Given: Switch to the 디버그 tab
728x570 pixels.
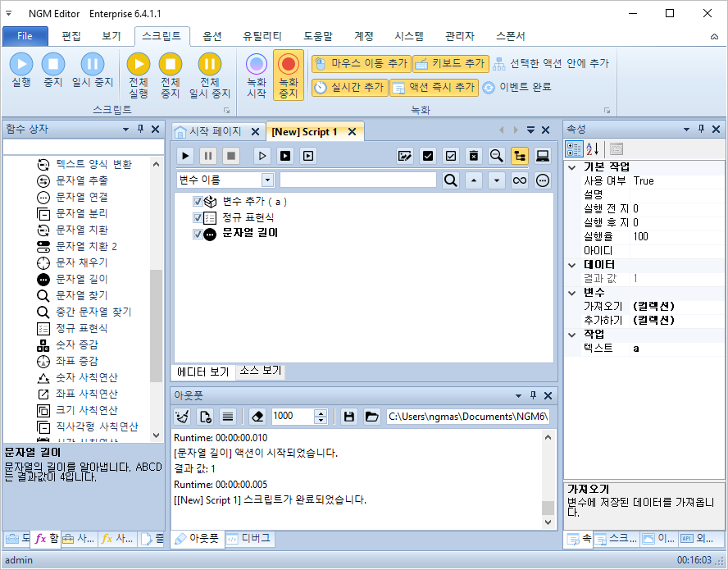Looking at the screenshot, I should [250, 538].
